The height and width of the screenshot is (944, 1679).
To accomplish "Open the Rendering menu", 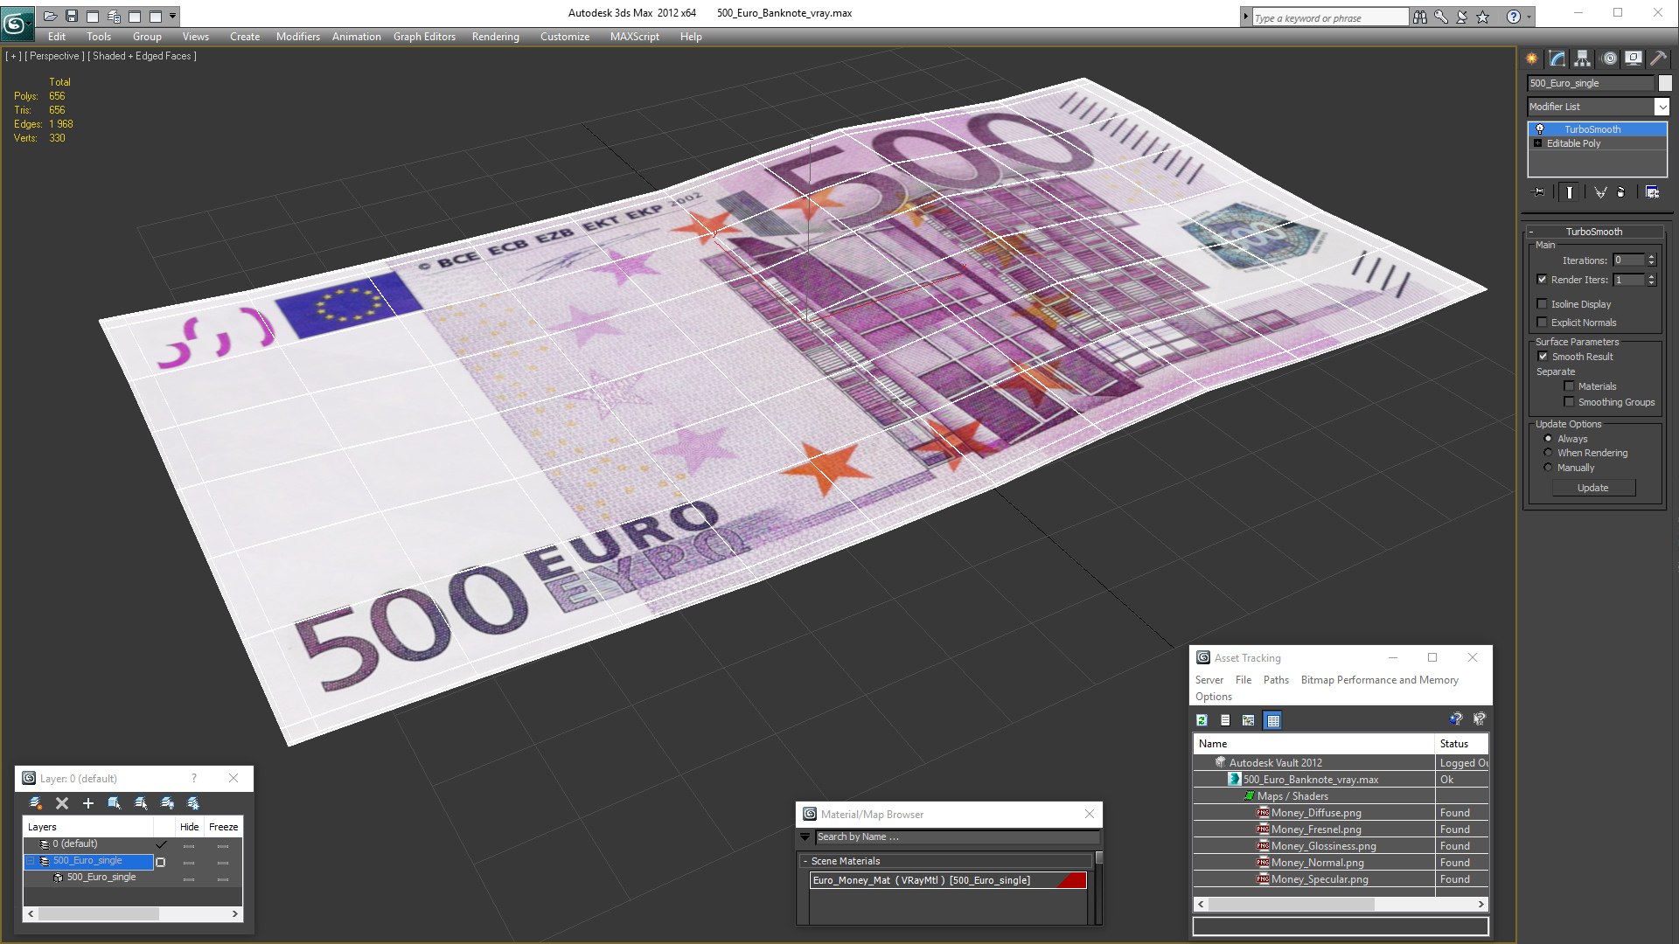I will tap(495, 37).
